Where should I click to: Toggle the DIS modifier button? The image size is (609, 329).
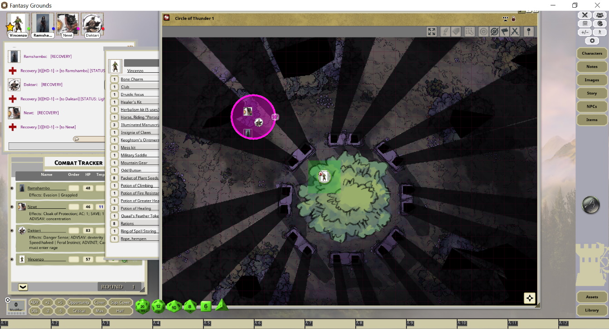pos(34,311)
